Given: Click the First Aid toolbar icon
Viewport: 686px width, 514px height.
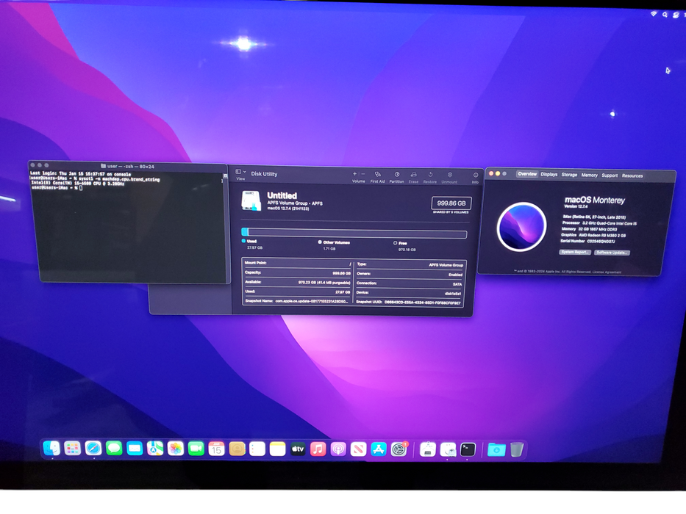Looking at the screenshot, I should [x=378, y=175].
